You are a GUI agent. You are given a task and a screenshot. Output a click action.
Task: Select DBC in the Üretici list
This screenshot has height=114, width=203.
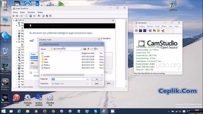(32, 63)
